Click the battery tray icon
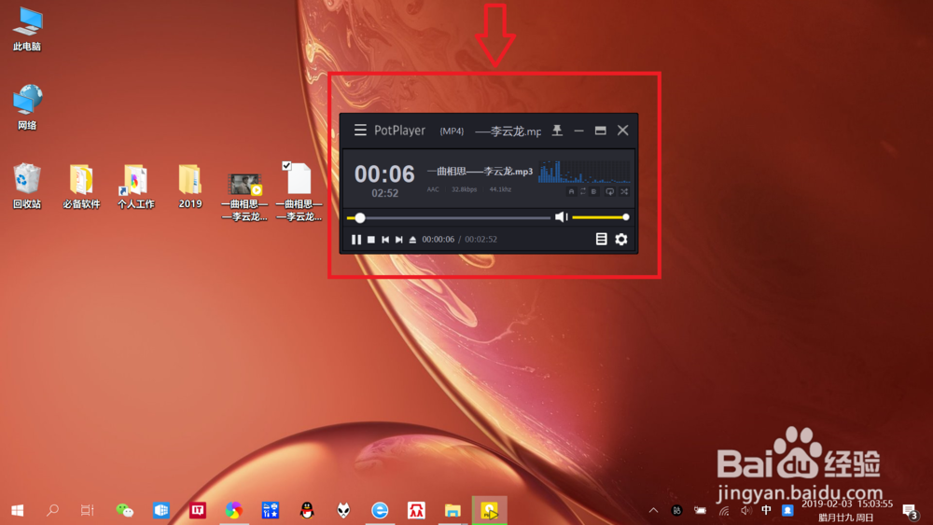This screenshot has width=933, height=525. click(x=701, y=510)
